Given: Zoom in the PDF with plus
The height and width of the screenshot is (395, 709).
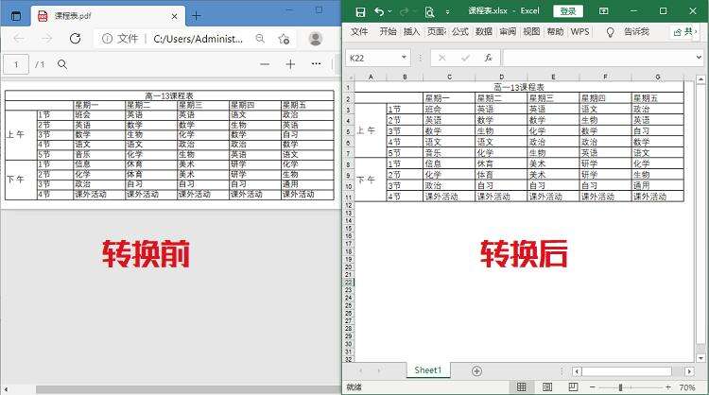Looking at the screenshot, I should click(290, 64).
